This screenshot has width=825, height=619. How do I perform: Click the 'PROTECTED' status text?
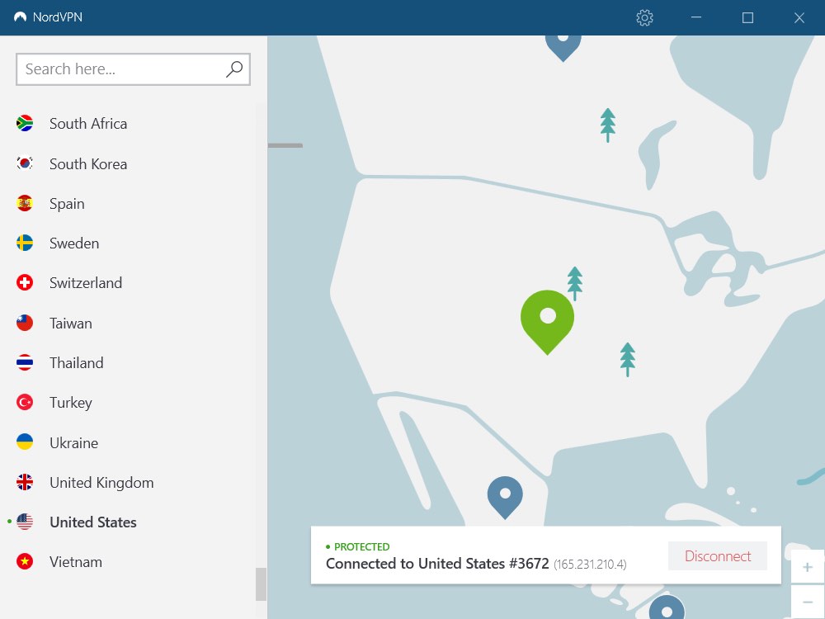(362, 547)
